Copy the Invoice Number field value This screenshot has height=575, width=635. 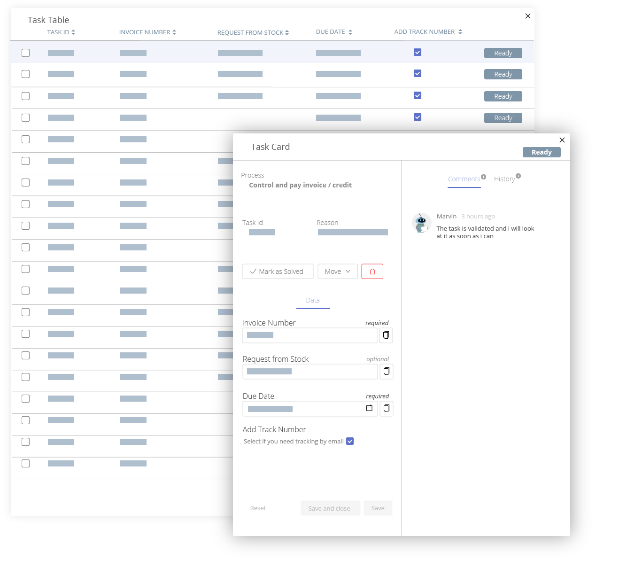click(386, 335)
